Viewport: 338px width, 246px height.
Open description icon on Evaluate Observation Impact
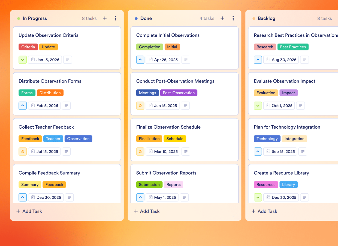coord(300,106)
